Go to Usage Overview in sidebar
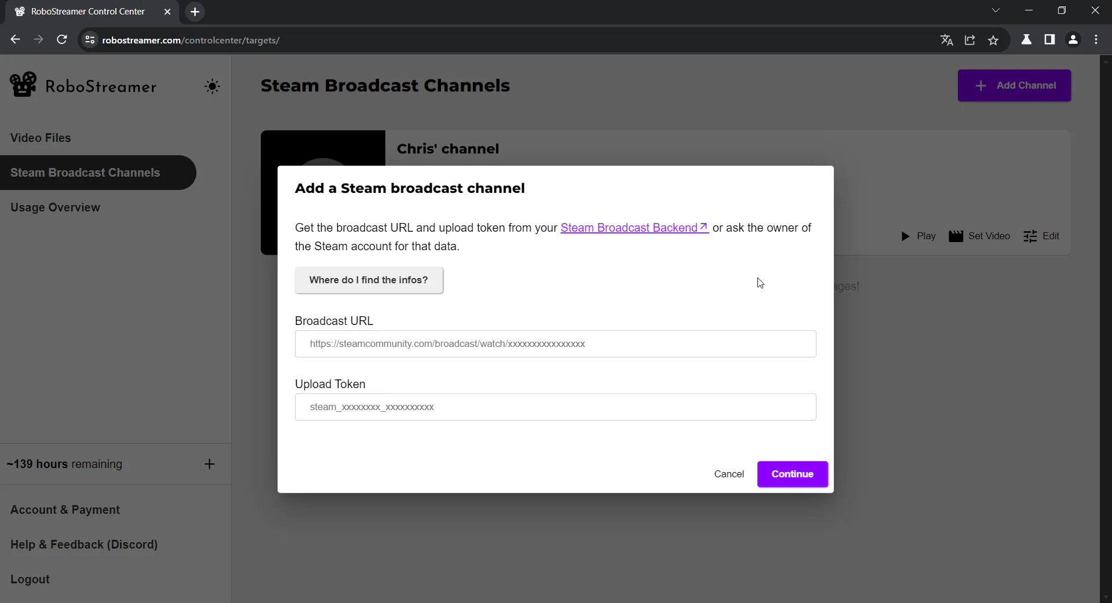 coord(55,207)
